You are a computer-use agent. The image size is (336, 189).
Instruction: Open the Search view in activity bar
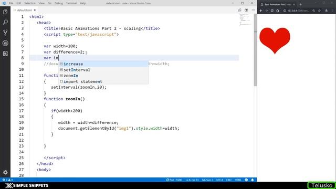(5, 22)
